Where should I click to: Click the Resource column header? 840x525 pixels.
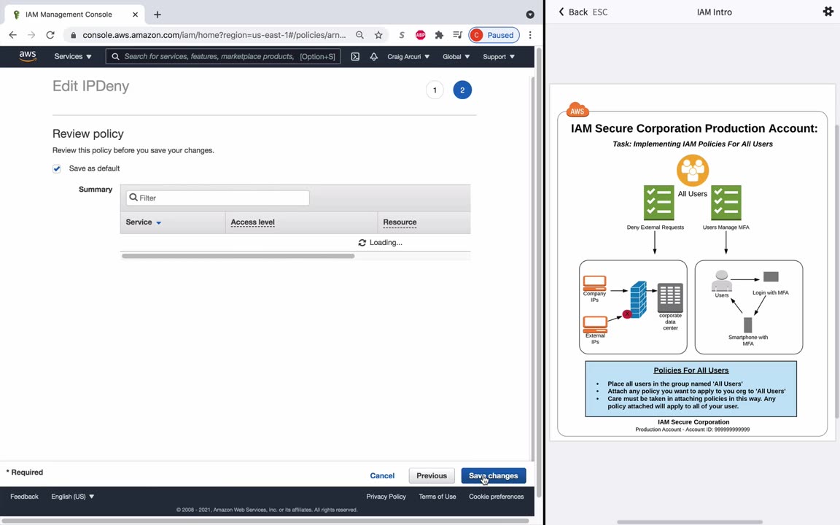[x=400, y=222]
